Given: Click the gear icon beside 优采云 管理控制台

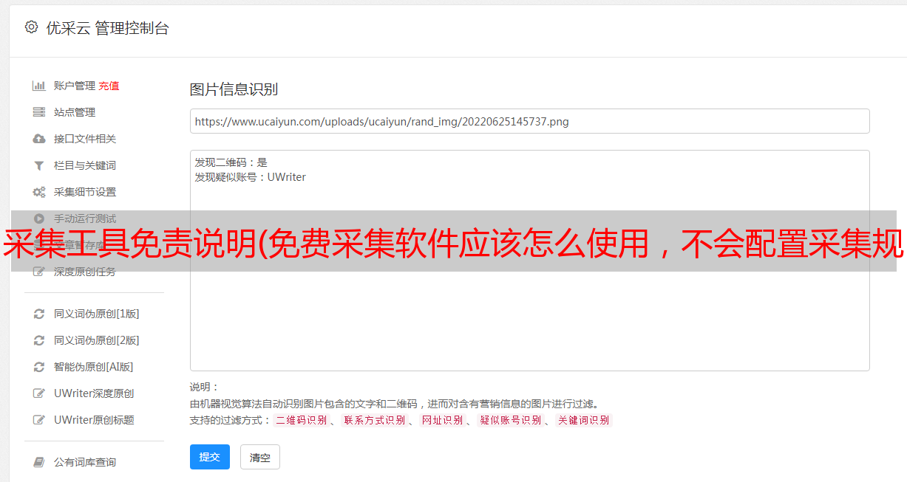Looking at the screenshot, I should 31,27.
